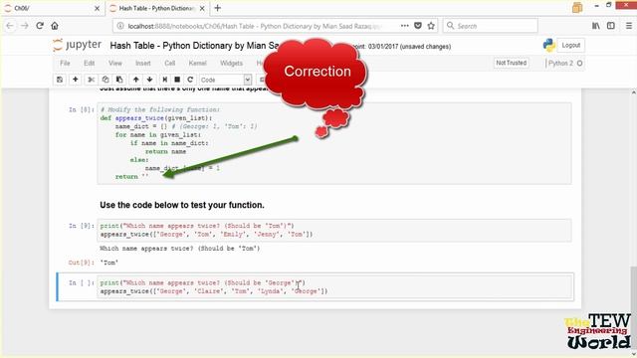
Task: Open the Insert menu
Action: [x=143, y=64]
